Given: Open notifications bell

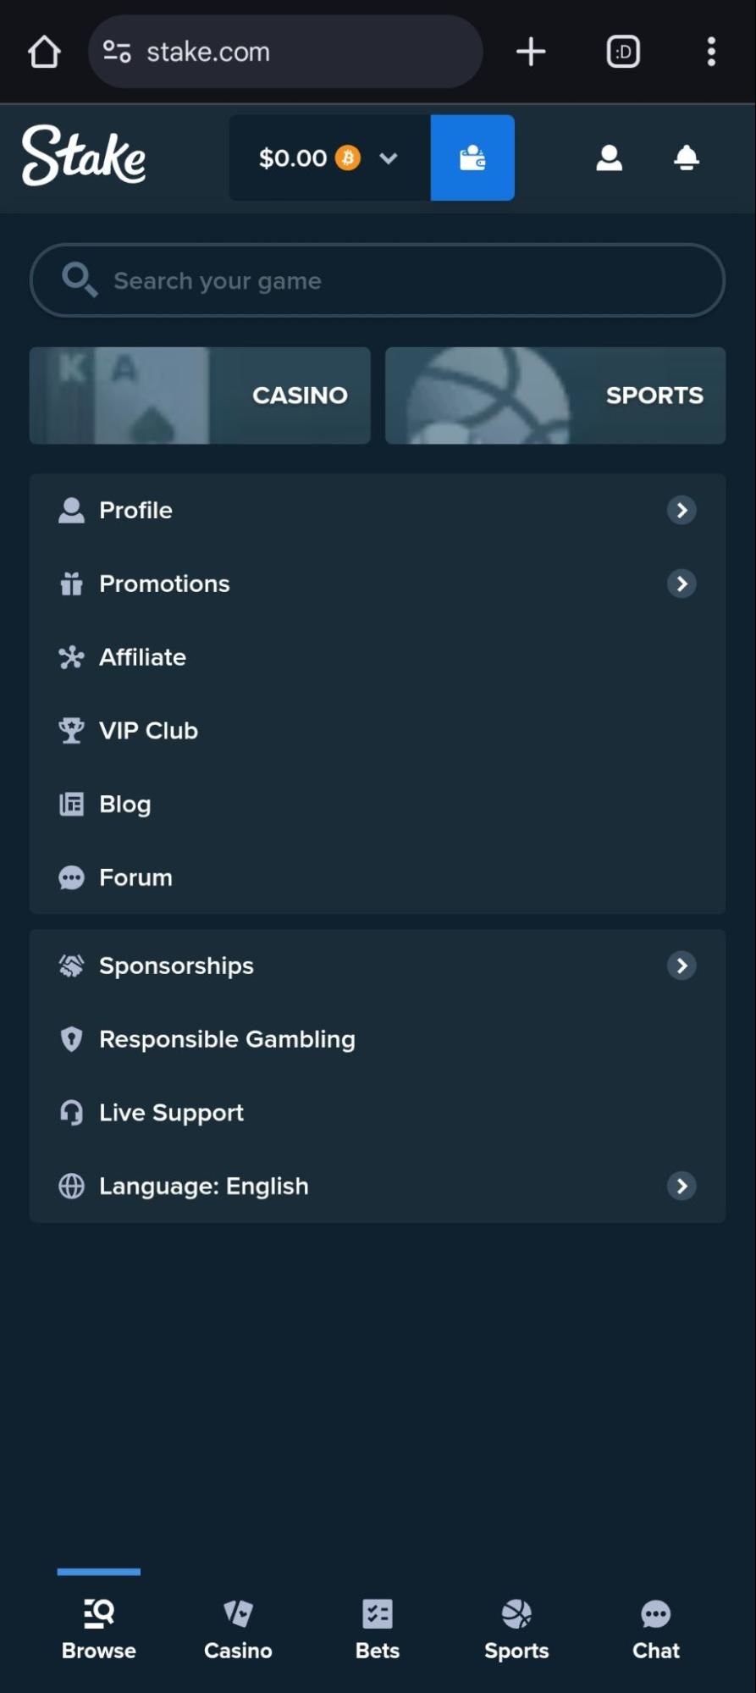Looking at the screenshot, I should [687, 158].
